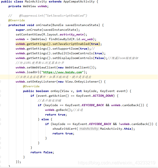Click the comment about hiding Zoom buttons

click(123, 58)
